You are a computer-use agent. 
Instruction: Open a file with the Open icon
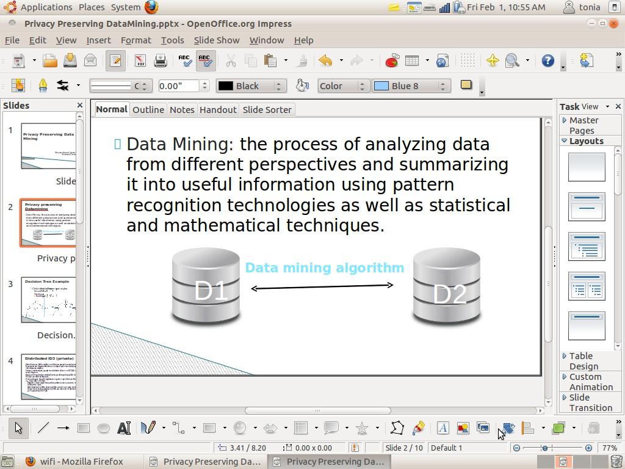50,60
